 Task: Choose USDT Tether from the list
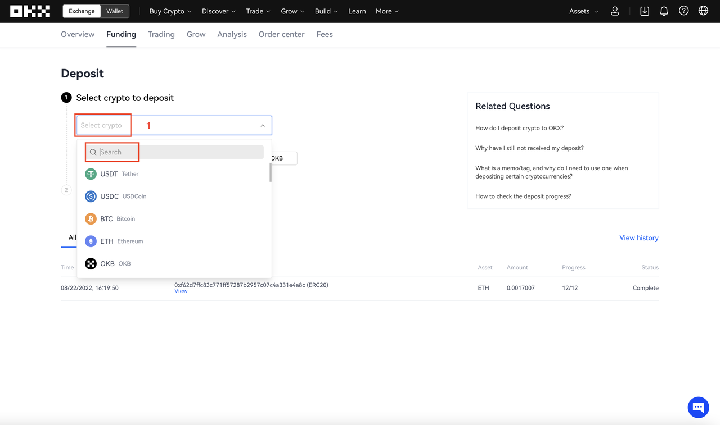[x=174, y=174]
